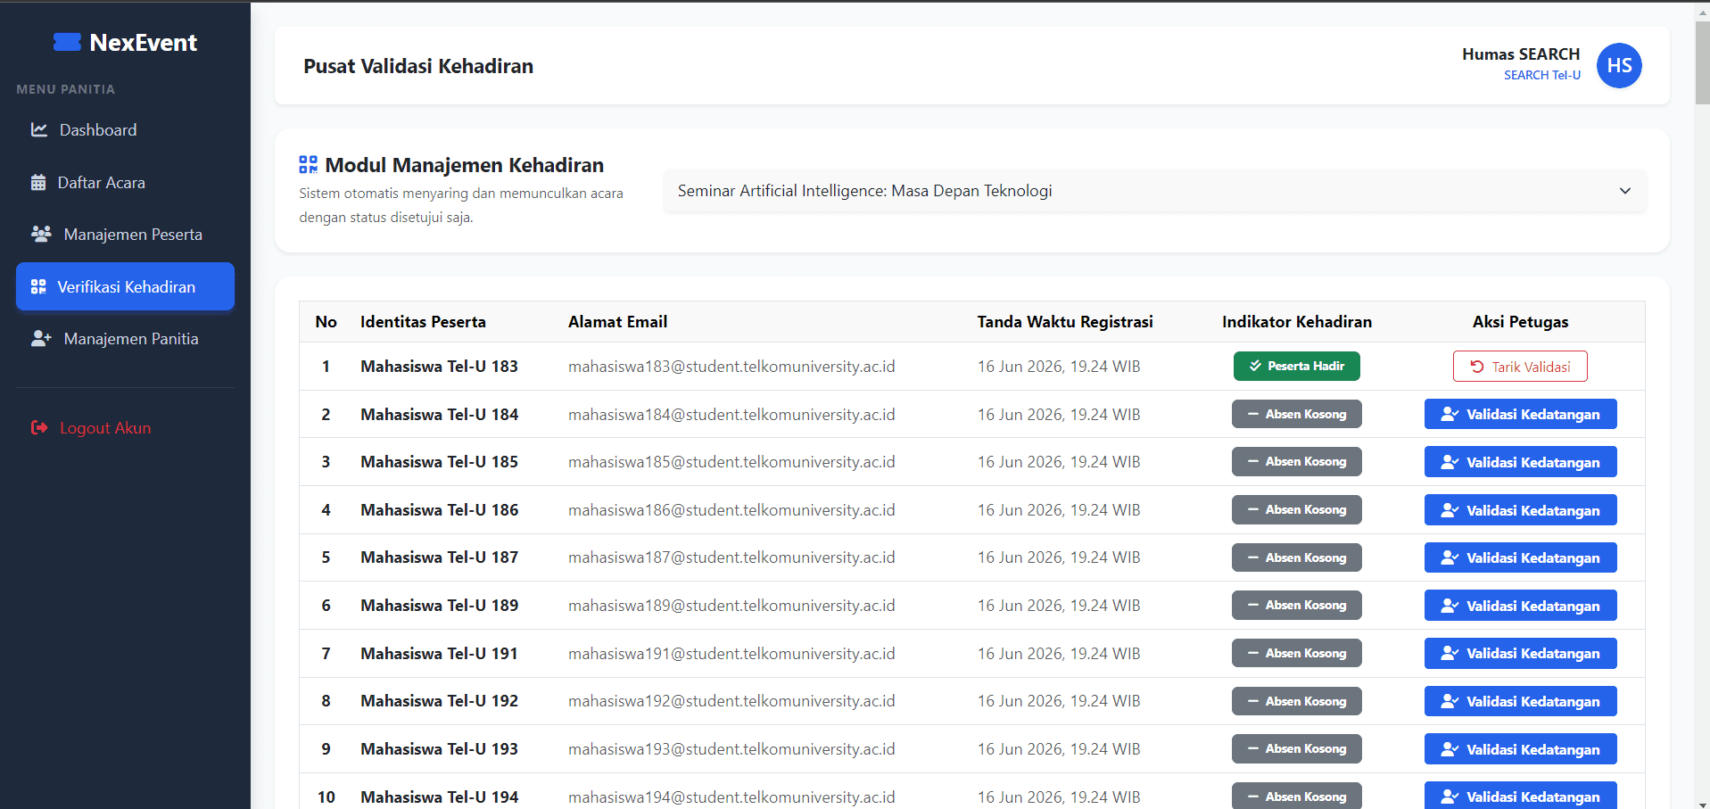Image resolution: width=1710 pixels, height=809 pixels.
Task: Click the Aksi Petugas column header
Action: pyautogui.click(x=1520, y=322)
